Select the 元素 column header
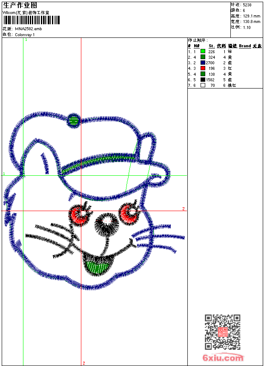This screenshot has height=366, width=264. [257, 46]
